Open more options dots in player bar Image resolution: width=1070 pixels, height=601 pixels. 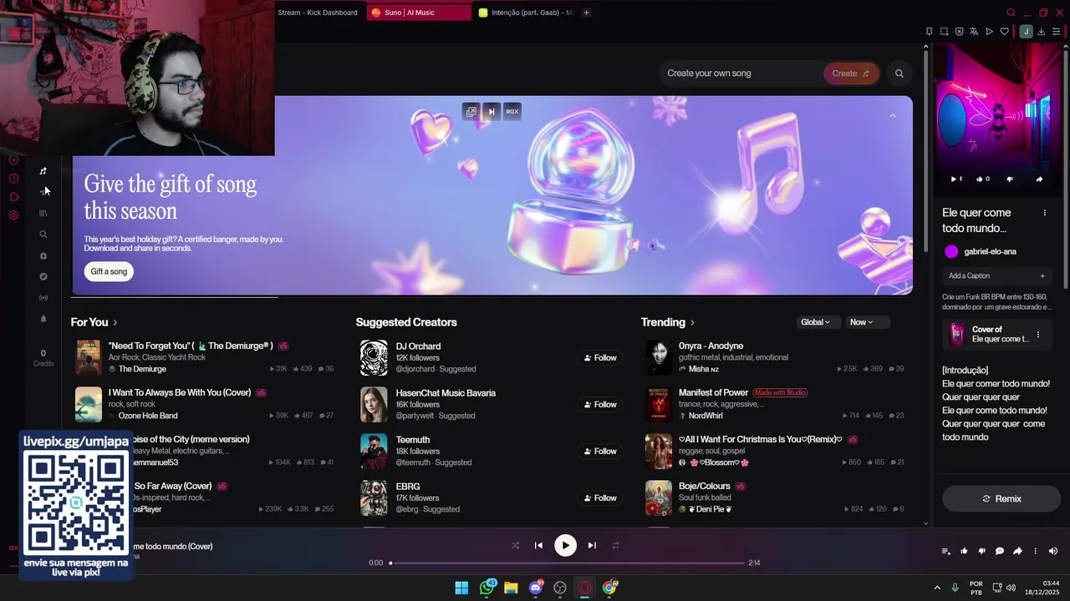[x=1035, y=551]
